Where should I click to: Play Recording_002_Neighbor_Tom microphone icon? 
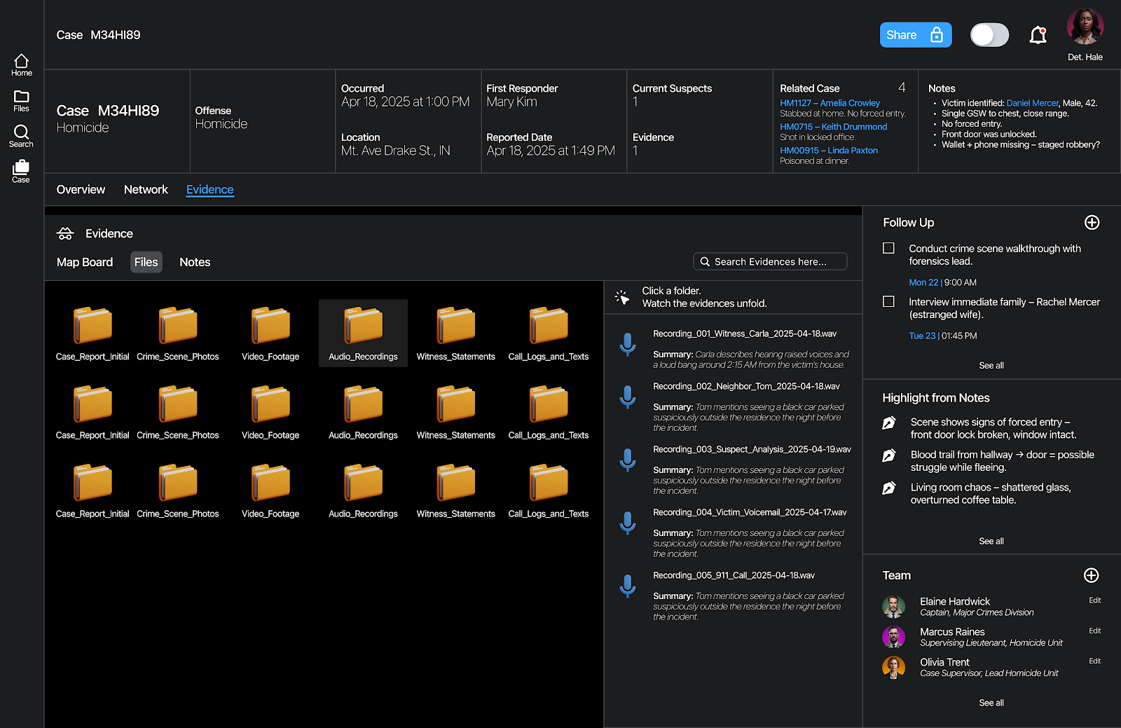pyautogui.click(x=628, y=397)
